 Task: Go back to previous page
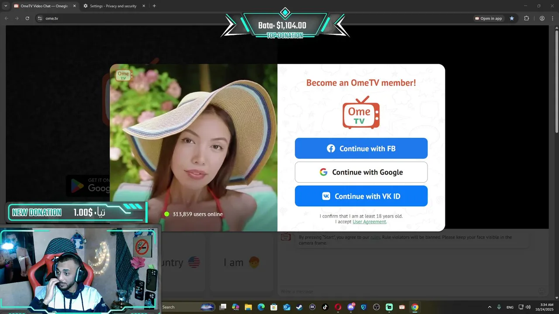tap(6, 18)
